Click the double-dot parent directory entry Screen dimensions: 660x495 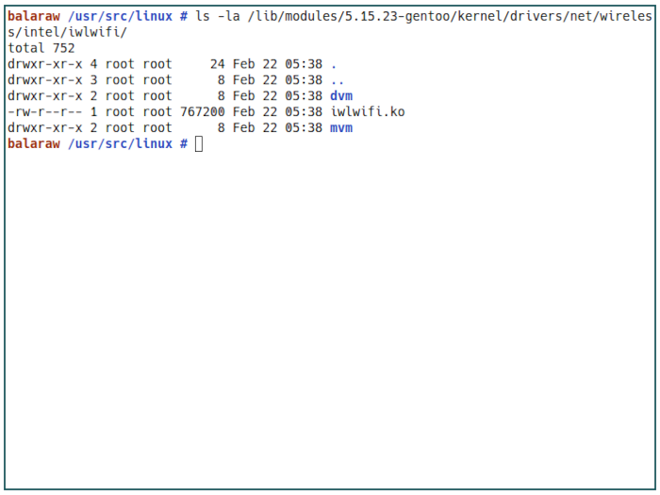click(338, 82)
